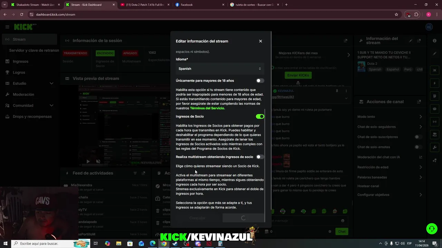442x248 pixels.
Task: Toggle Únicamente para mayores de 18 años switch
Action: pyautogui.click(x=260, y=81)
